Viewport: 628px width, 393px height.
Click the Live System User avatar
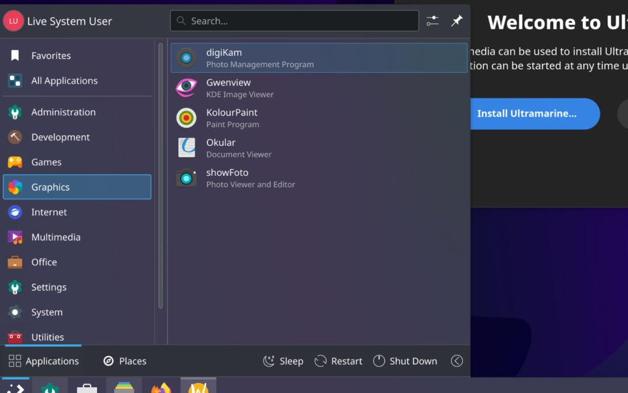[13, 21]
